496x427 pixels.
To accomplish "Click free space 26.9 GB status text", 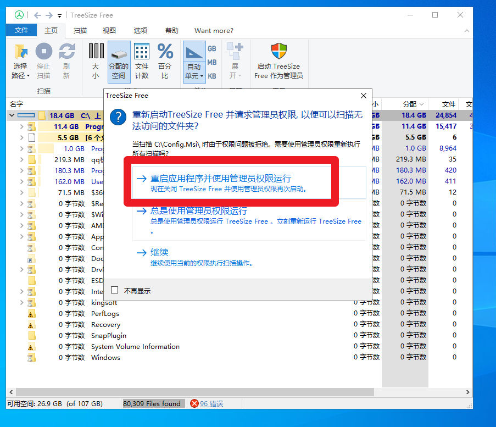I will (55, 404).
